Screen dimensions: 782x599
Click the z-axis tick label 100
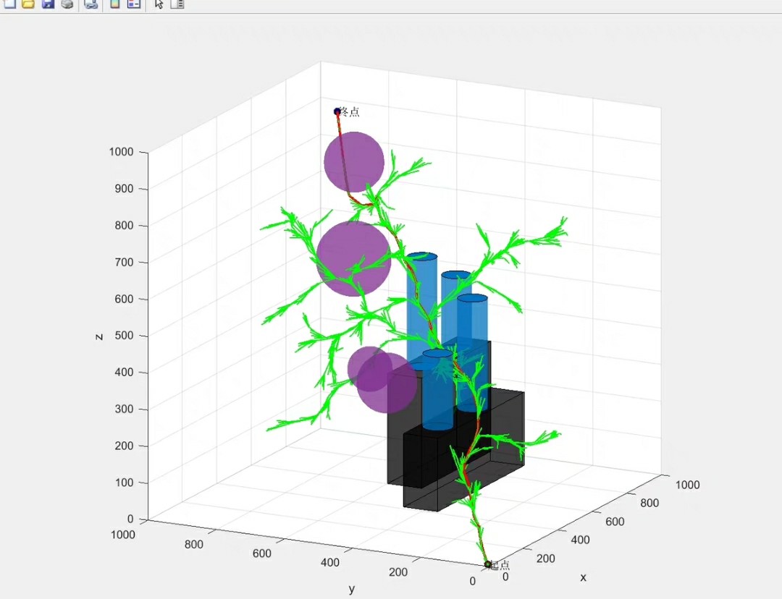point(124,483)
